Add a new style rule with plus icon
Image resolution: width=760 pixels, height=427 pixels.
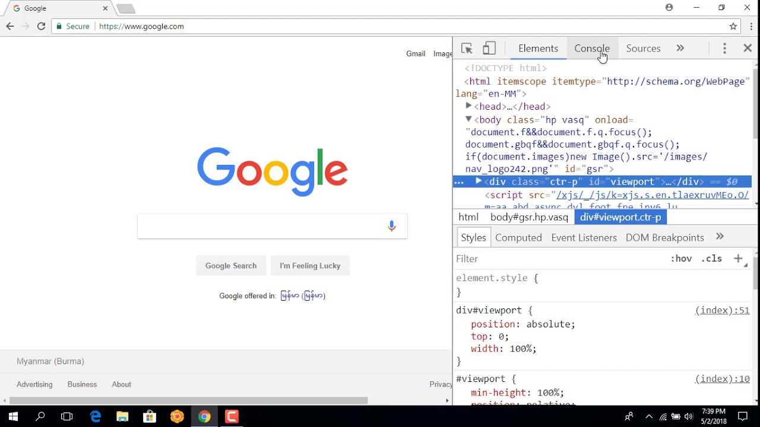click(738, 259)
